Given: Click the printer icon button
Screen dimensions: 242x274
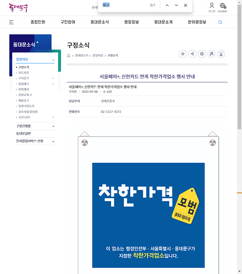Looking at the screenshot, I should point(202,54).
